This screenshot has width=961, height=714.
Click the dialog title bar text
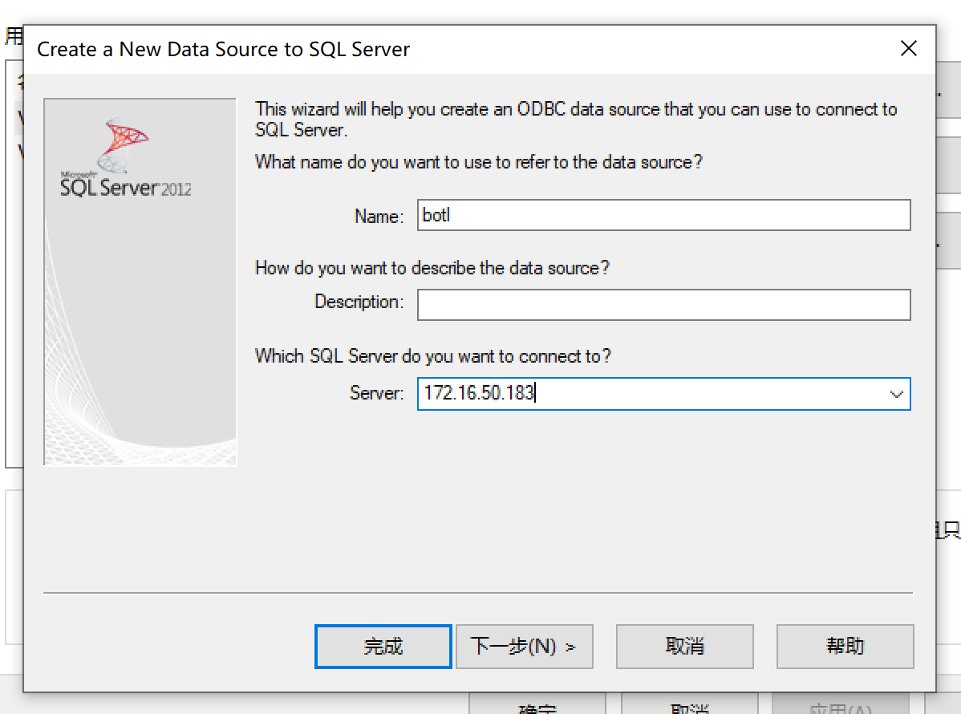(x=223, y=50)
